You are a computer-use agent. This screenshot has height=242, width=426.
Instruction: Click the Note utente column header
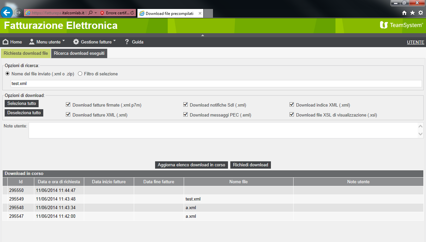point(358,182)
